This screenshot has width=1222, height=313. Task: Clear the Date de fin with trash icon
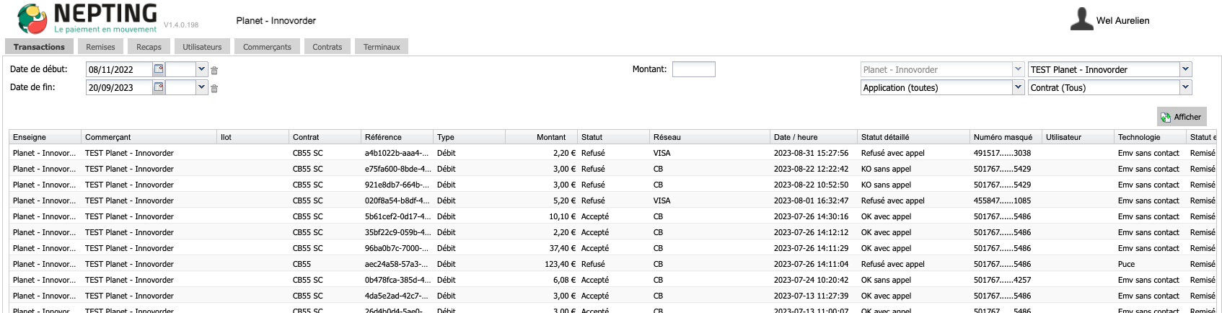pyautogui.click(x=214, y=89)
